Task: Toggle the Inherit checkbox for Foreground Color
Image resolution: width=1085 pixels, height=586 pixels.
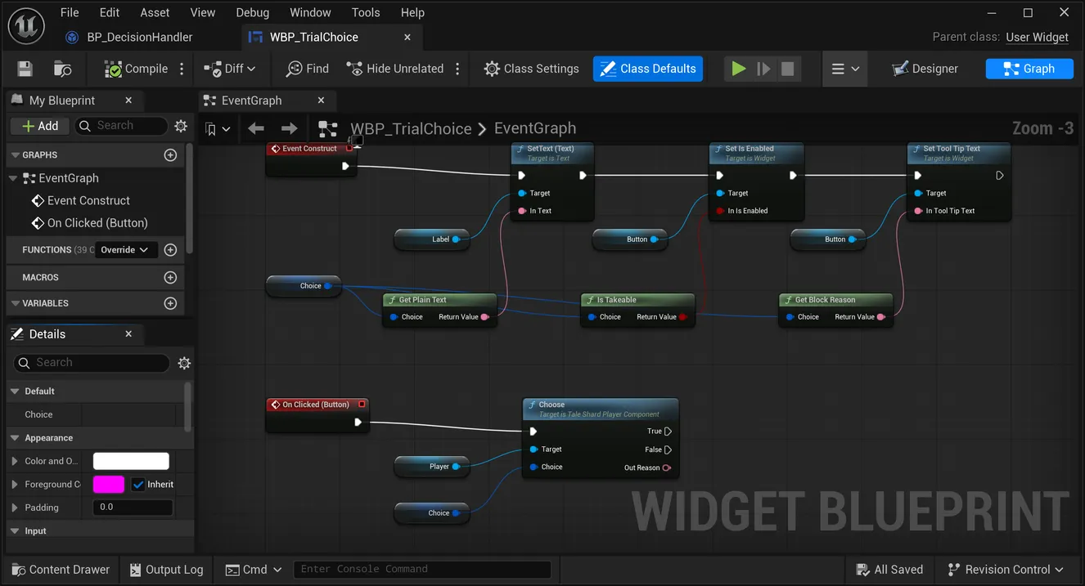Action: click(137, 485)
